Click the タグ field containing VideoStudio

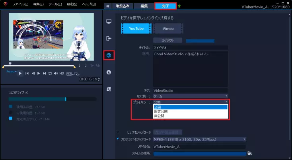coord(190,90)
